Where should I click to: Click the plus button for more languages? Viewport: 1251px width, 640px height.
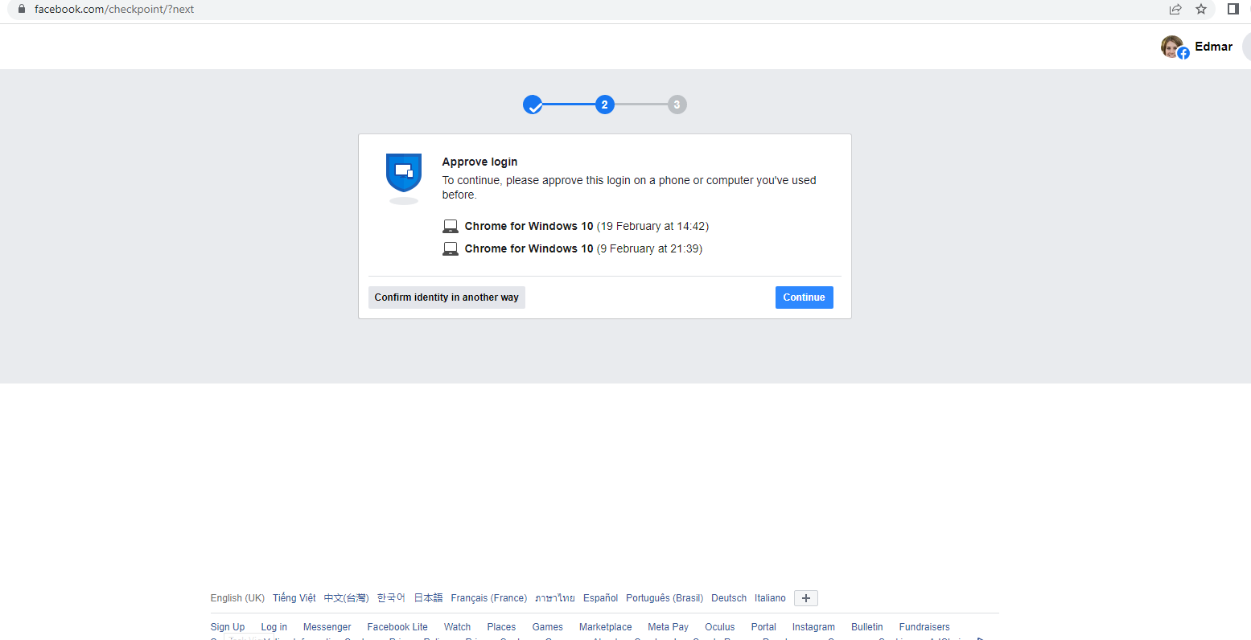click(x=806, y=598)
